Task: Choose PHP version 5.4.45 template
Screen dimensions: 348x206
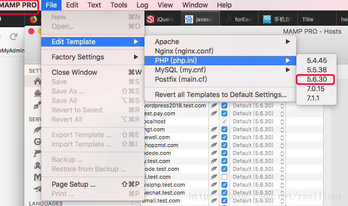Action: 317,60
